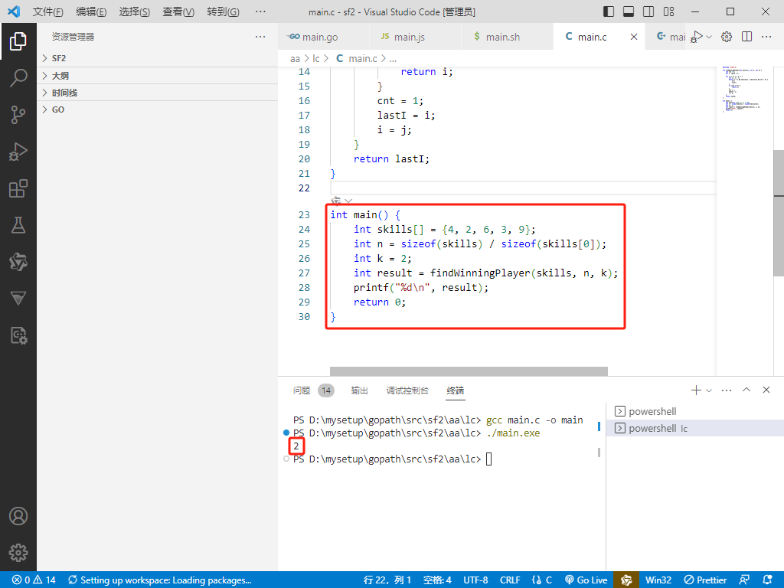
Task: Open the Testing flask view
Action: (x=18, y=226)
